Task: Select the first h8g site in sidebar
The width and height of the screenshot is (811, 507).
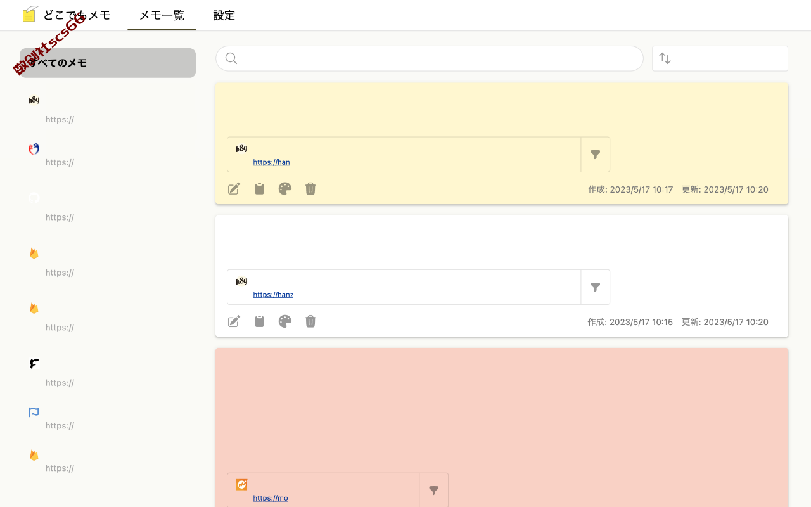Action: [108, 109]
